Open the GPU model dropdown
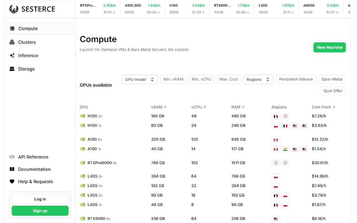The image size is (357, 223). point(140,79)
